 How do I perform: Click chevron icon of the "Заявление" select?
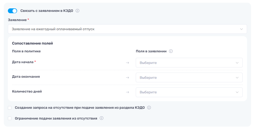[x=241, y=29]
